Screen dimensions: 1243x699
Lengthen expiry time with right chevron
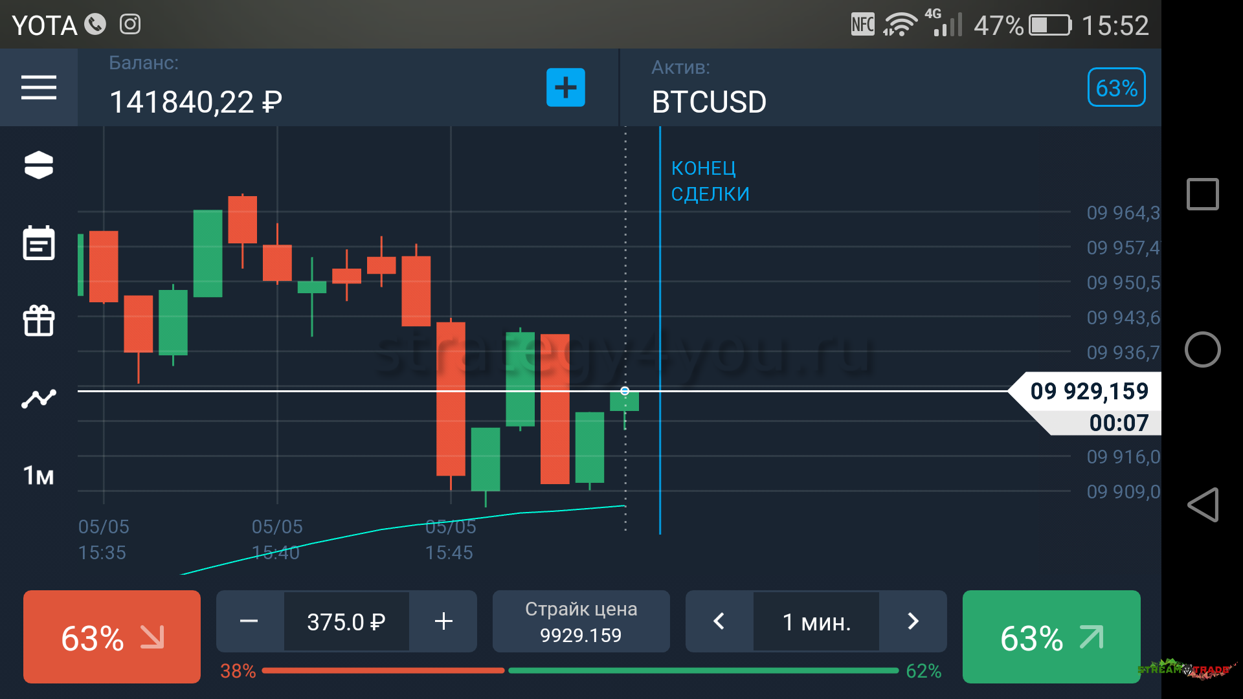coord(913,621)
